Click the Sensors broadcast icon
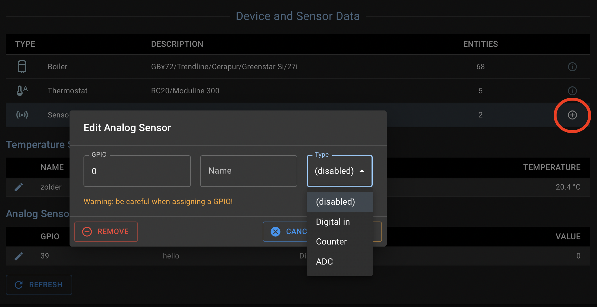Screen dimensions: 597x307 click(x=22, y=115)
